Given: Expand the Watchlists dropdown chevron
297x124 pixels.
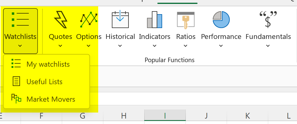Looking at the screenshot, I should (20, 46).
